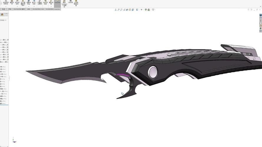
Task: Click the axis triad icon in heads-up toolbar
Action: coord(116,10)
